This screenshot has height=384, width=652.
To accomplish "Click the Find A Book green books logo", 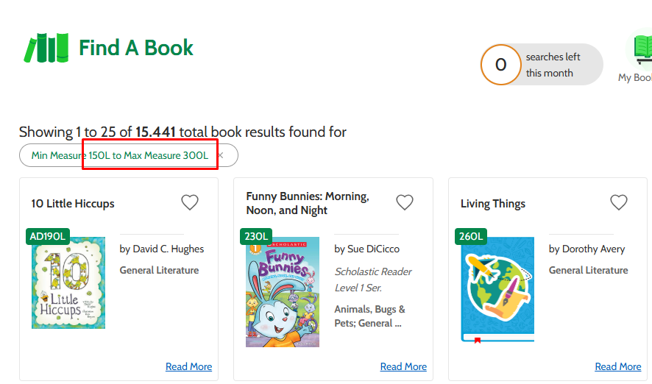I will pos(46,48).
